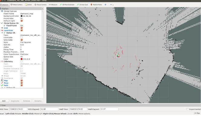The width and height of the screenshot is (201, 116).
Task: Click the Add display button
Action: 4,101
